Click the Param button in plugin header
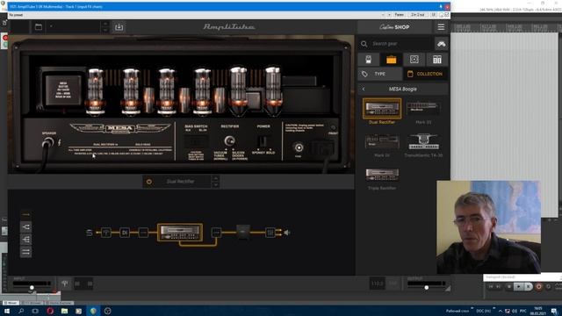 [x=399, y=15]
